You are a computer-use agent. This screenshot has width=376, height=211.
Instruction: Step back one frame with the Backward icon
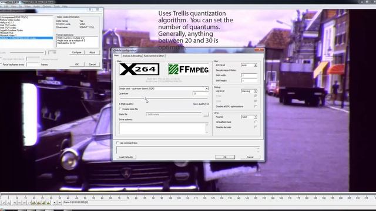[x=19, y=203]
